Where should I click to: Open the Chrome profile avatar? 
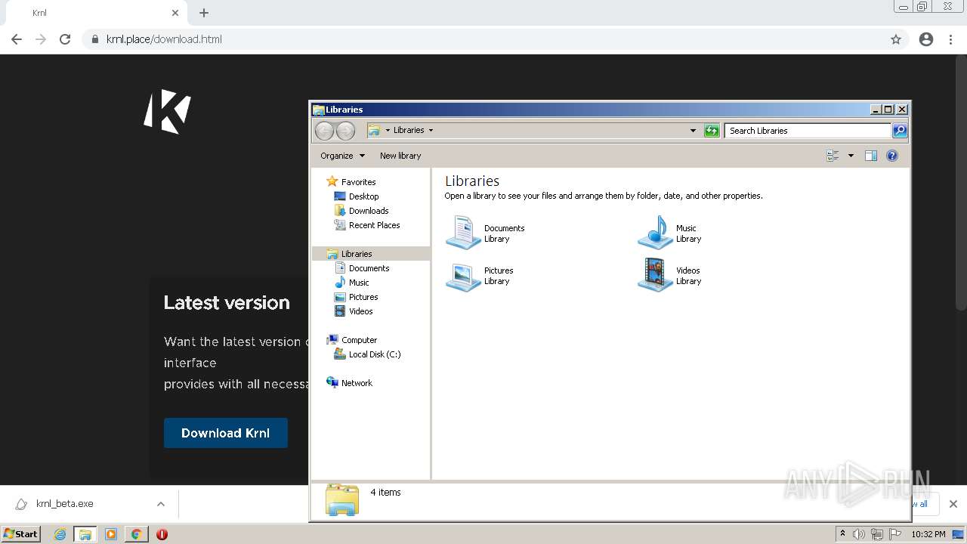tap(926, 39)
